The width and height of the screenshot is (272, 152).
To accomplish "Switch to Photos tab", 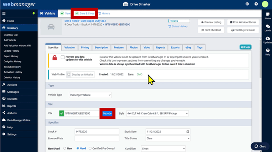I will [x=134, y=47].
